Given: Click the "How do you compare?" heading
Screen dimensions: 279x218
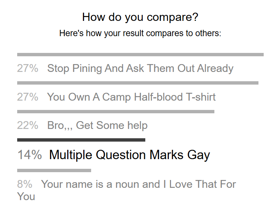Looking at the screenshot, I should coord(140,17).
